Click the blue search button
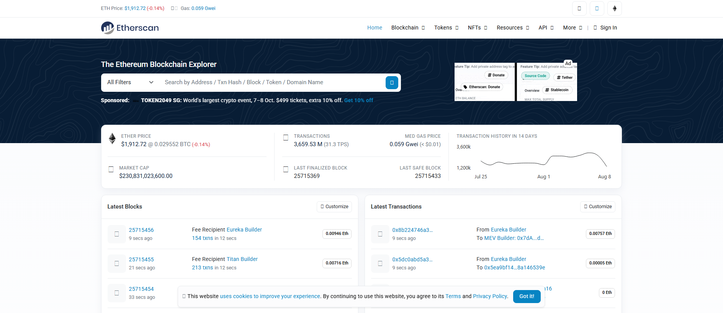Image resolution: width=723 pixels, height=313 pixels. click(x=392, y=83)
